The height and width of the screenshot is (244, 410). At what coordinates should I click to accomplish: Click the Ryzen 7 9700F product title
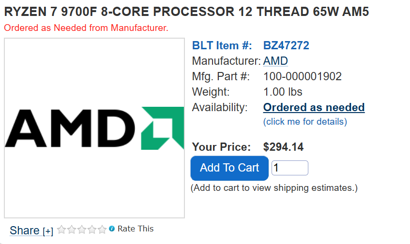tap(186, 12)
